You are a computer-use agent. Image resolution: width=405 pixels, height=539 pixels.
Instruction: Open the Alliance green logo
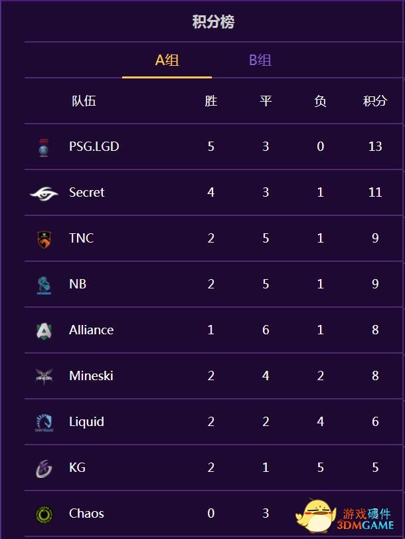coord(44,331)
